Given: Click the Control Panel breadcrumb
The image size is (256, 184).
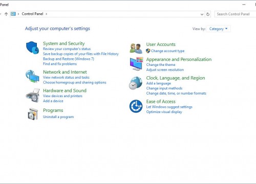Looking at the screenshot, I should tap(32, 14).
